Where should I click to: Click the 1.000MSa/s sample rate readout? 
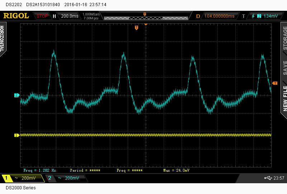point(91,14)
